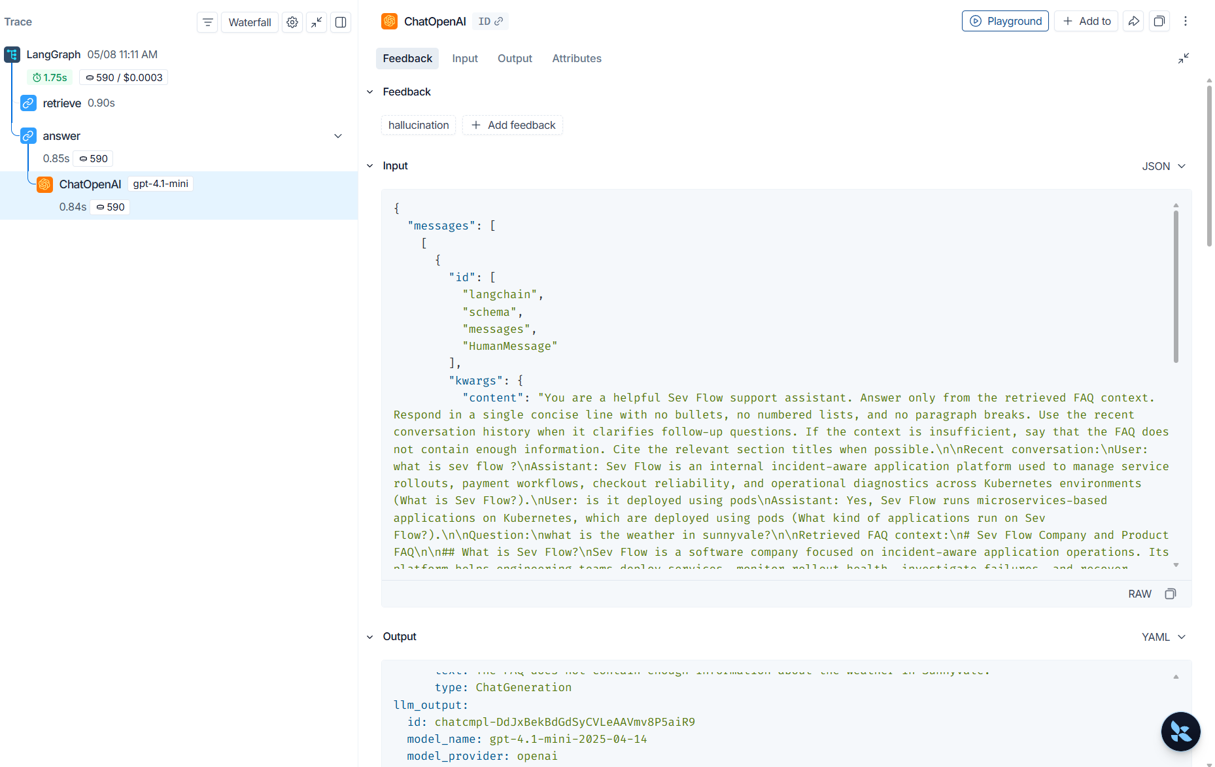Image resolution: width=1215 pixels, height=767 pixels.
Task: Select the LangGraph root run
Action: coord(54,54)
